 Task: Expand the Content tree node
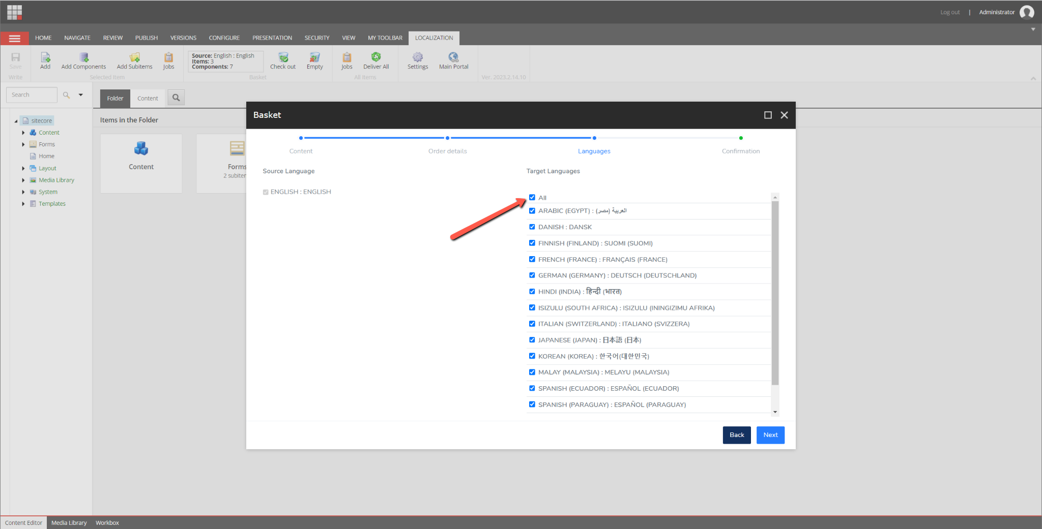click(x=23, y=133)
